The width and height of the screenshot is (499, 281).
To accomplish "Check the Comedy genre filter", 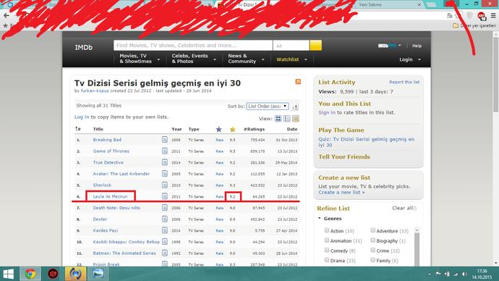I will click(x=327, y=250).
